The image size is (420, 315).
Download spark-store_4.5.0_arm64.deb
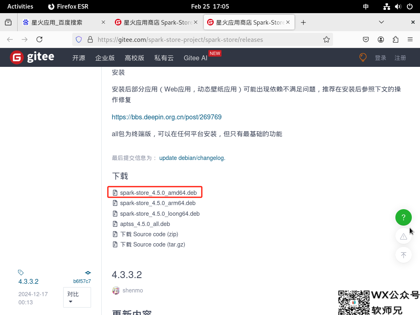157,203
